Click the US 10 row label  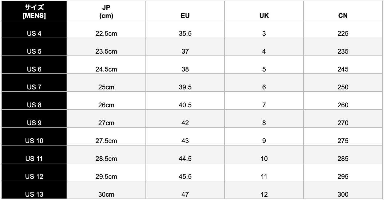[x=34, y=137]
